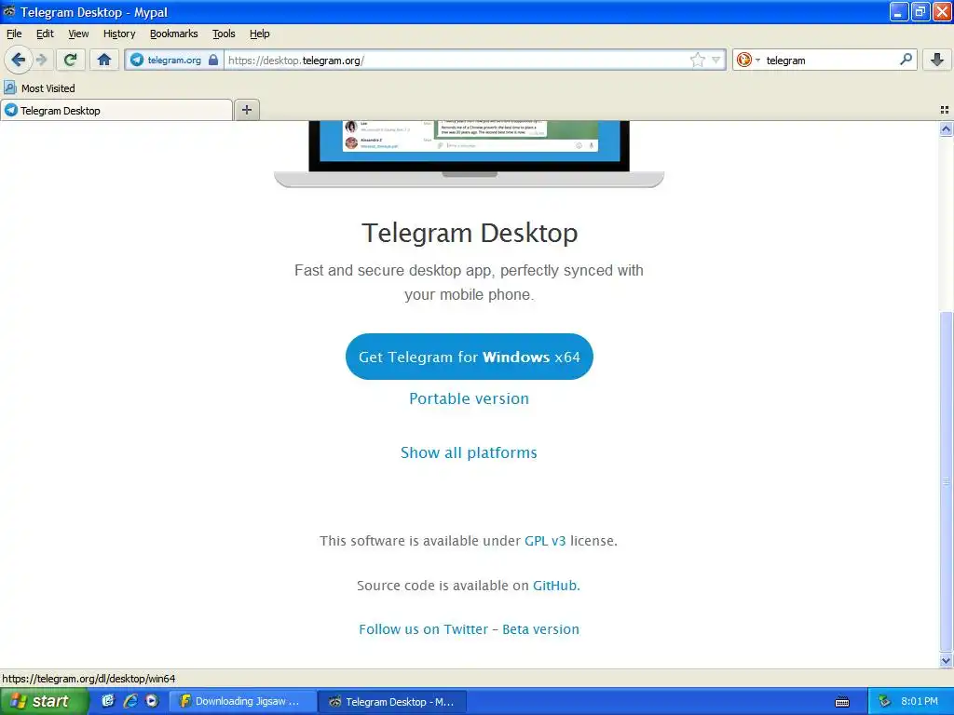The image size is (954, 715).
Task: Open media player quick launch icon
Action: 152,701
